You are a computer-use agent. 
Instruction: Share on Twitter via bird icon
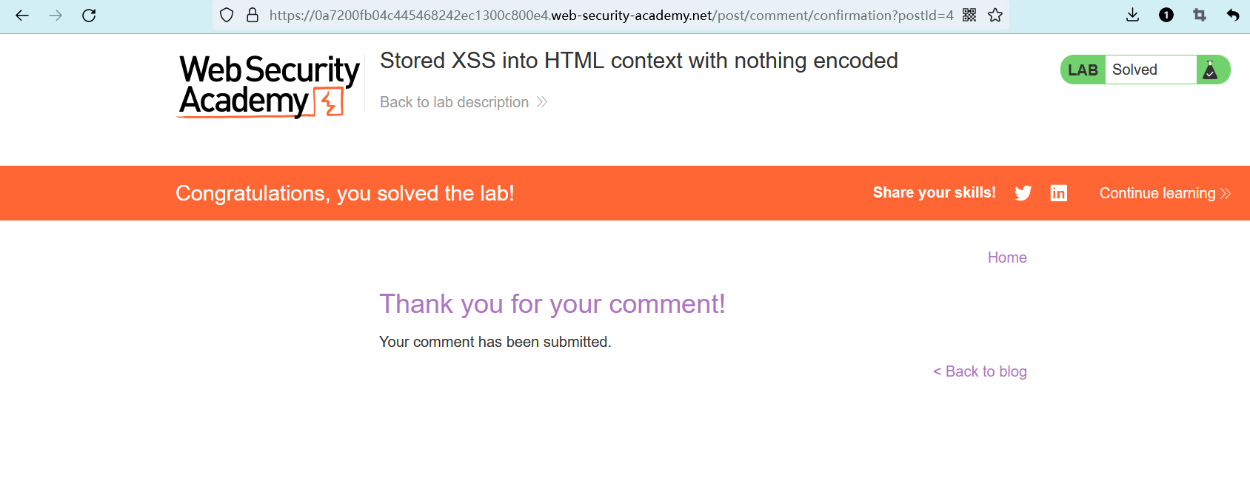[x=1023, y=193]
